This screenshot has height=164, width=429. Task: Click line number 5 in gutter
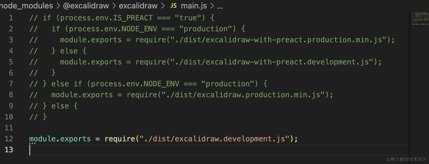pos(11,62)
